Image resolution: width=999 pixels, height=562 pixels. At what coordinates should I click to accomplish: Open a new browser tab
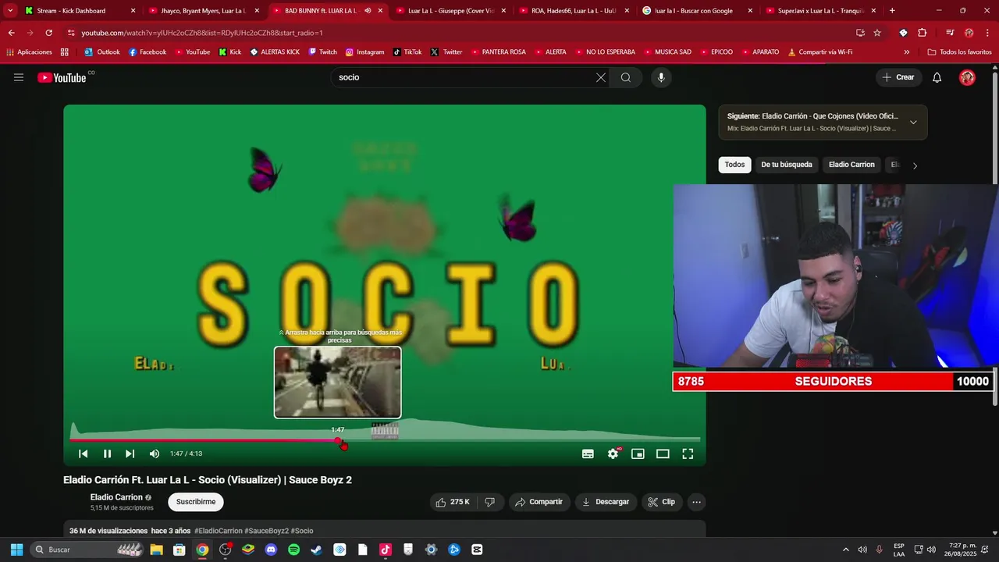892,11
